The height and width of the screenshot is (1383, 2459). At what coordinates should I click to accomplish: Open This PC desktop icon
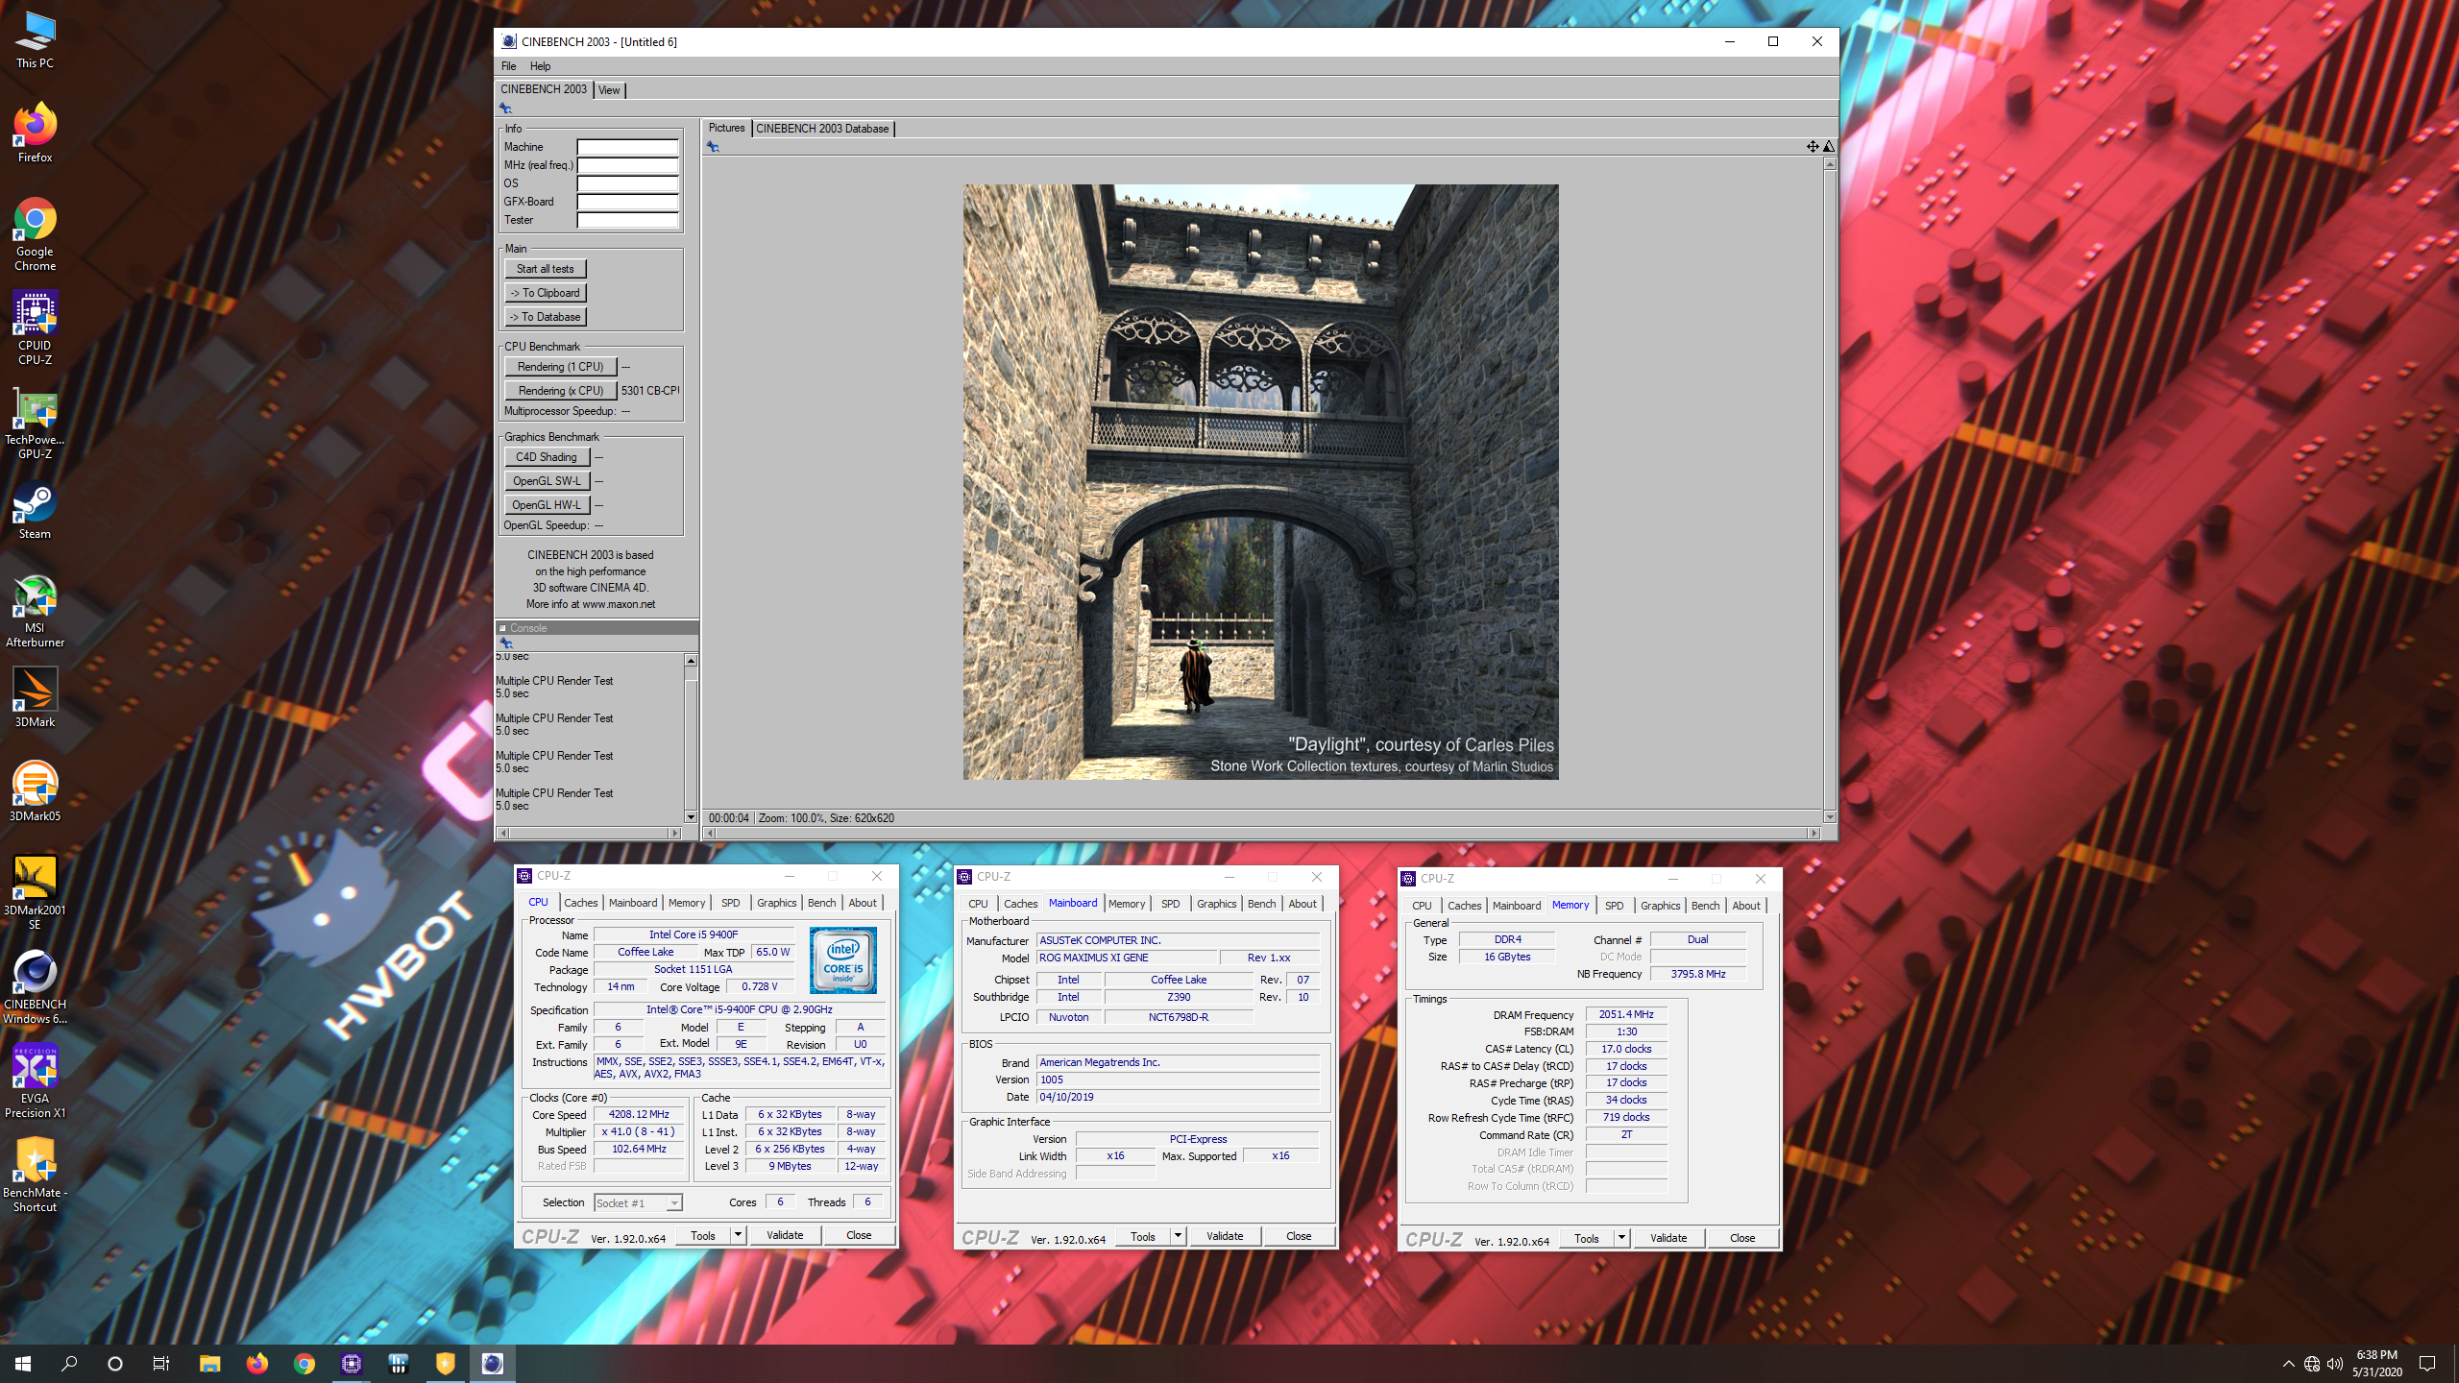click(35, 40)
